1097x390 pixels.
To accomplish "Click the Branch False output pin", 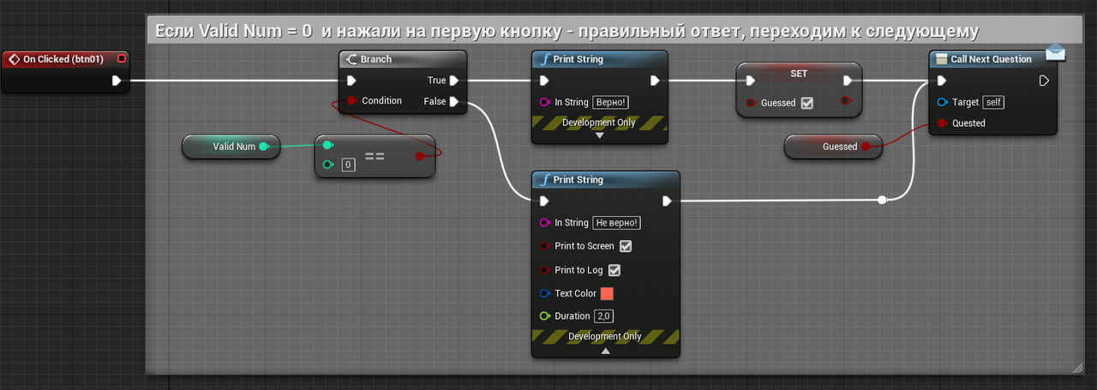I will pyautogui.click(x=454, y=101).
